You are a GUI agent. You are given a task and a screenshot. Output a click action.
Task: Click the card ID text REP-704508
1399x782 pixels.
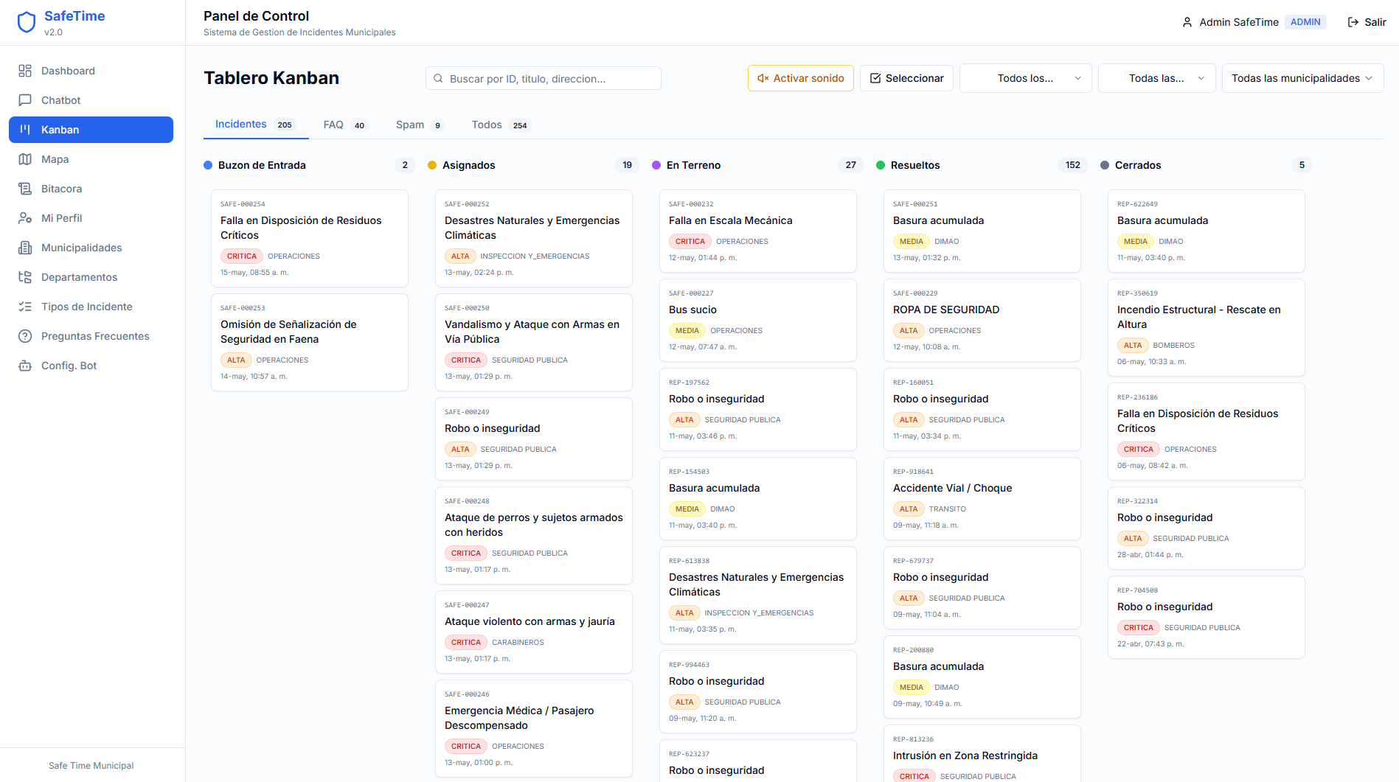click(1137, 590)
